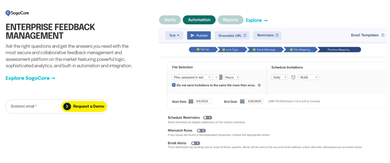Switch to the Reports tab
Image resolution: width=390 pixels, height=163 pixels.
tap(230, 20)
